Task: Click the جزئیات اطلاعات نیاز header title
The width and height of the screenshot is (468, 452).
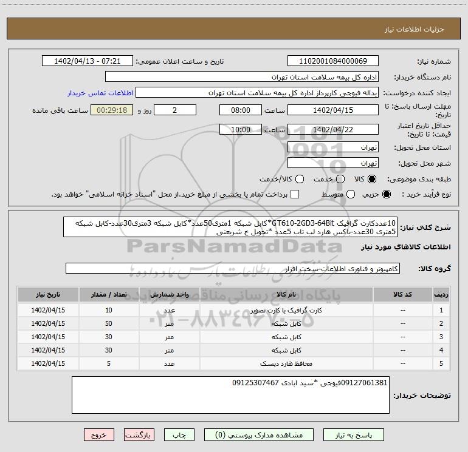Action: pyautogui.click(x=415, y=29)
